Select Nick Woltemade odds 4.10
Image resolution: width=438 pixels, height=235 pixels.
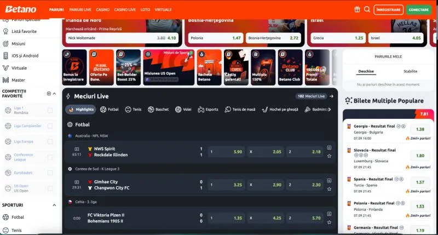122,38
